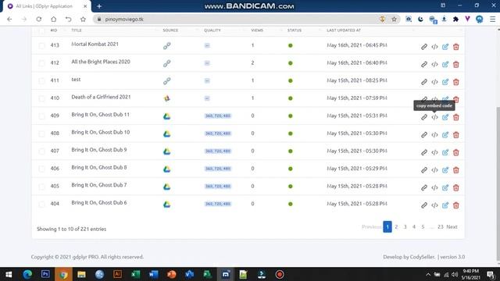The height and width of the screenshot is (281, 500).
Task: Open Excel from the taskbar
Action: [x=135, y=274]
